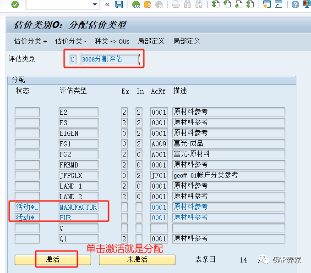This screenshot has height=273, width=311.
Task: Click the 活动 status cell in the MANUFACTUR row
Action: (27, 207)
